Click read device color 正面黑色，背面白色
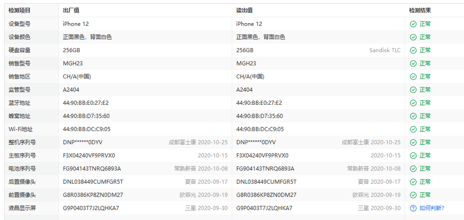The image size is (464, 220). (260, 37)
